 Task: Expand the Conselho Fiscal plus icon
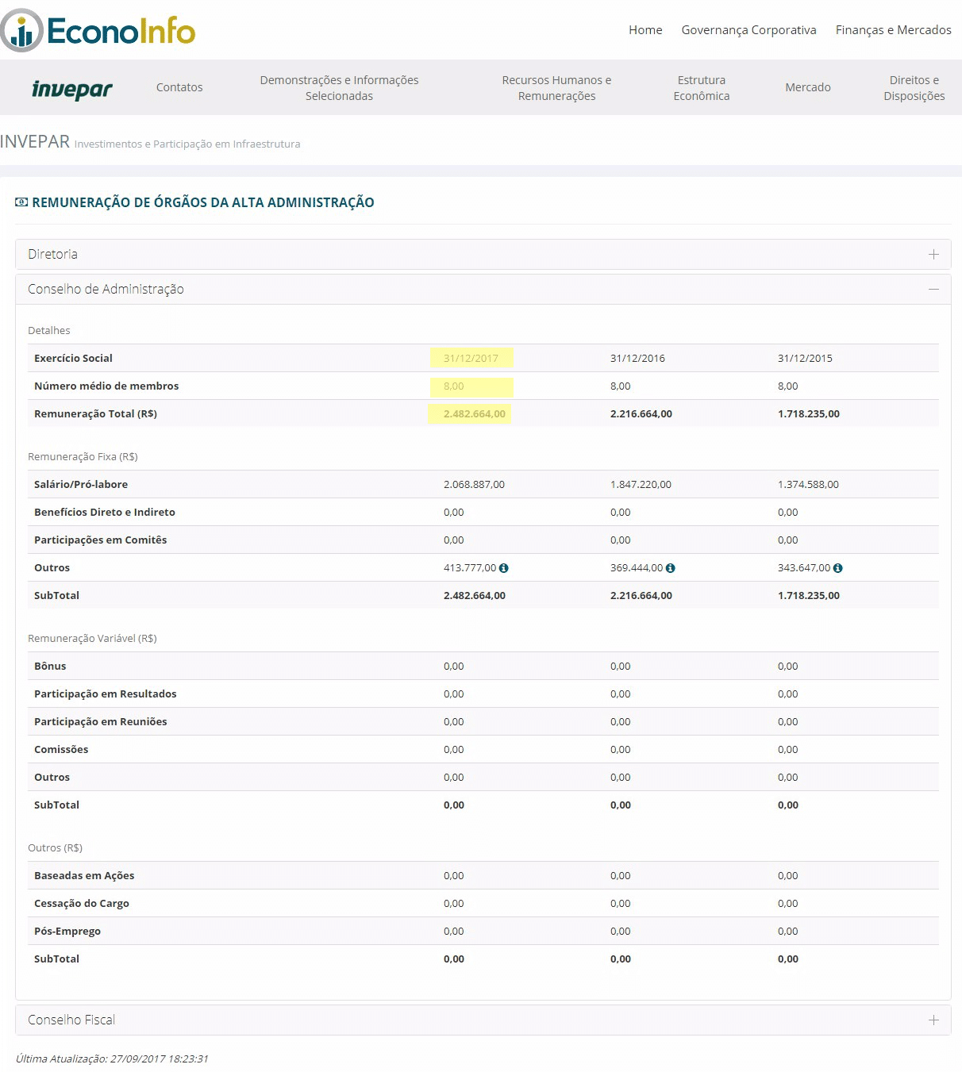point(933,1020)
